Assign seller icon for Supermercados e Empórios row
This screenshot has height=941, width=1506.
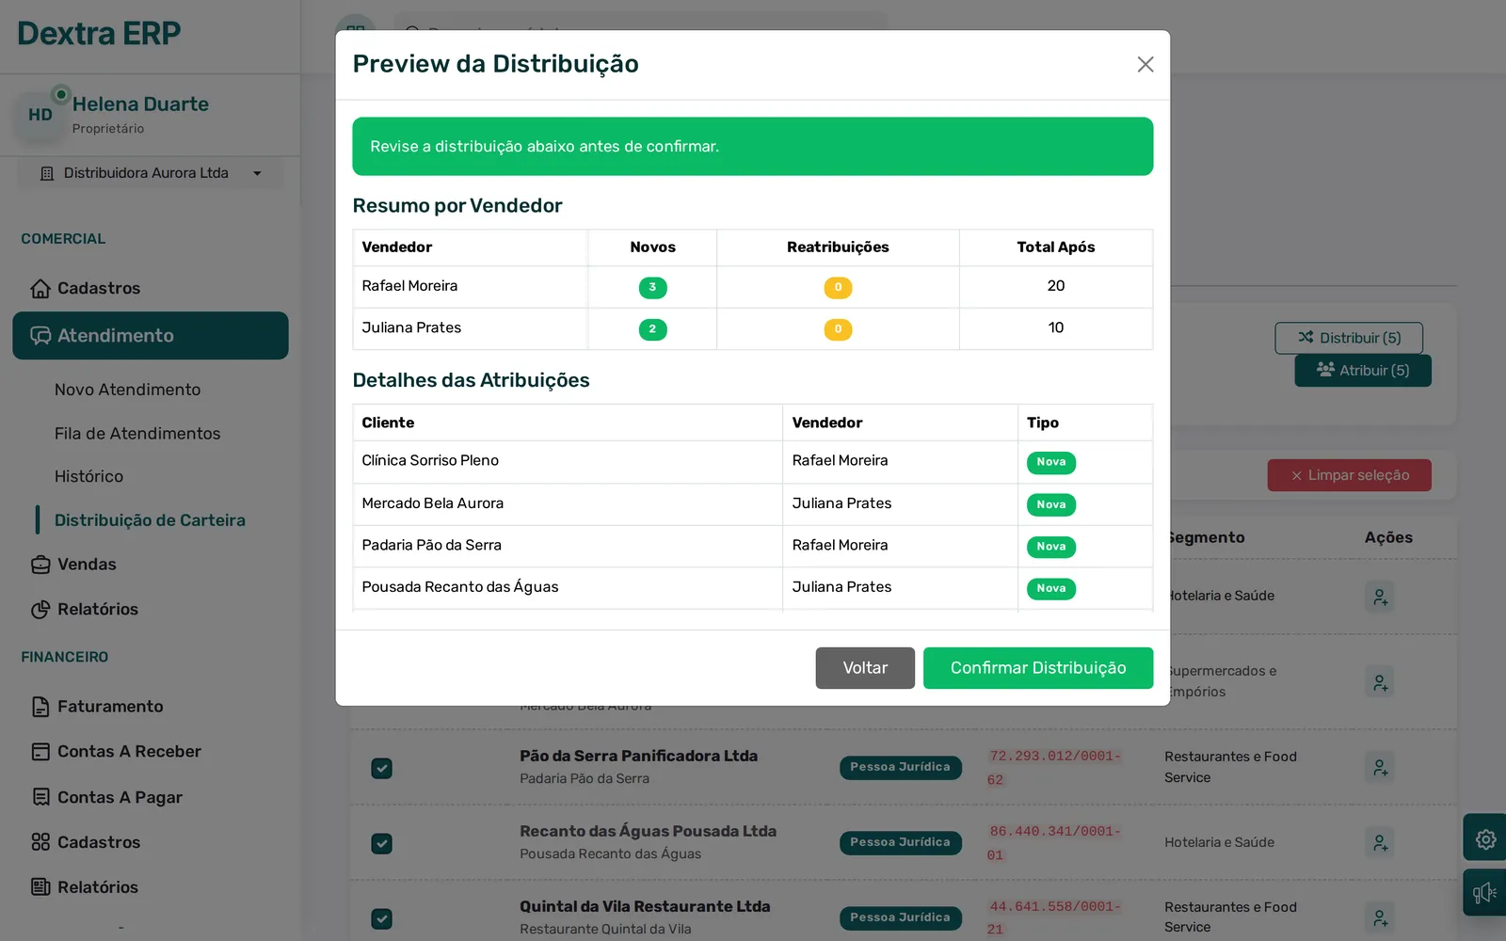click(1380, 682)
